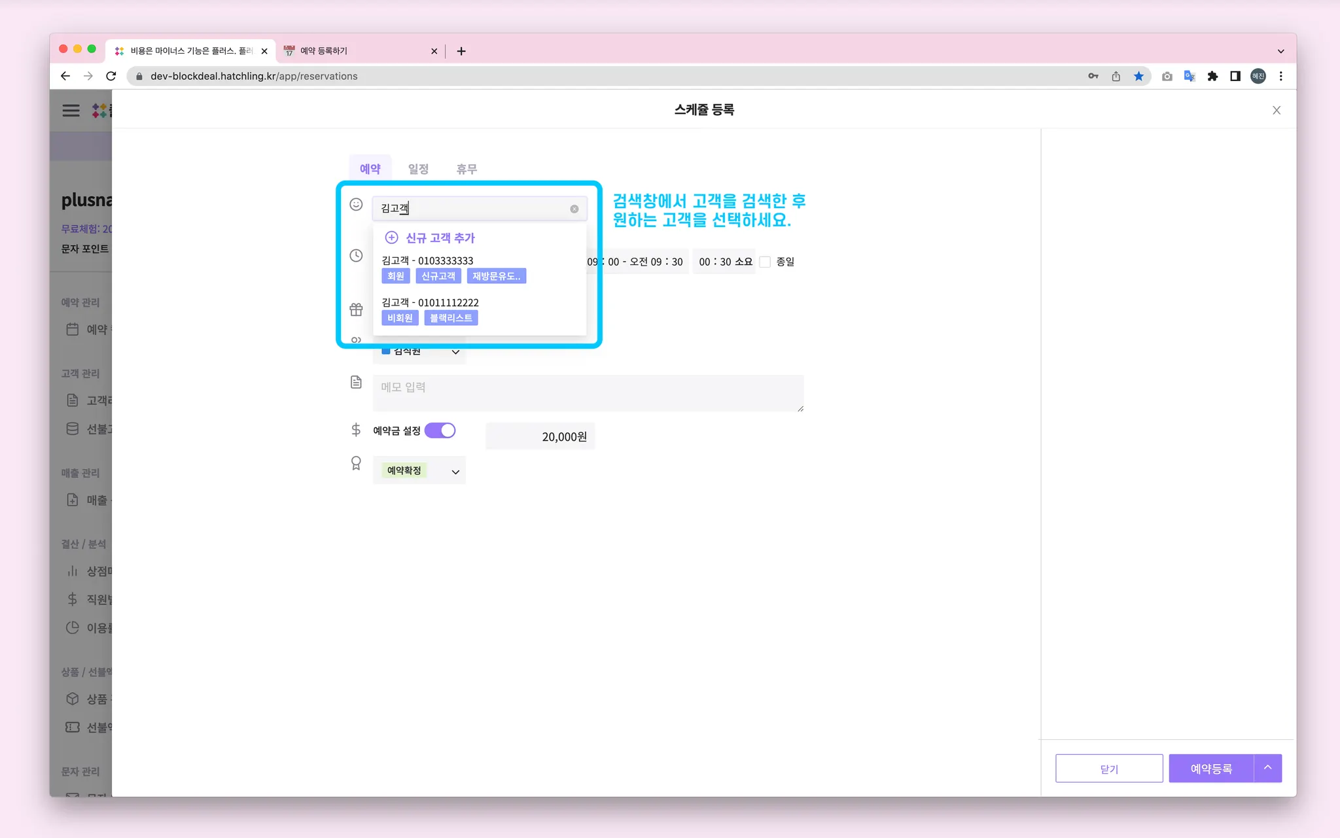Click the clock time icon
Image resolution: width=1340 pixels, height=838 pixels.
point(356,256)
